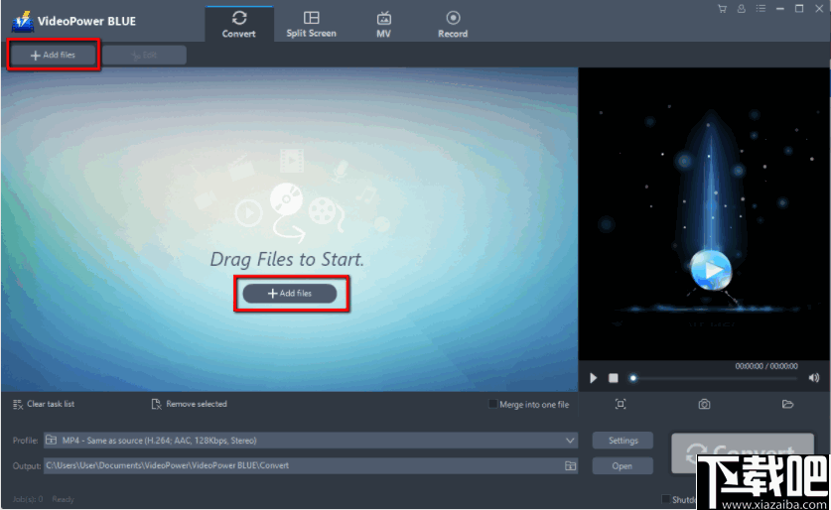Click Clear task list
Viewport: 831px width, 510px height.
44,404
